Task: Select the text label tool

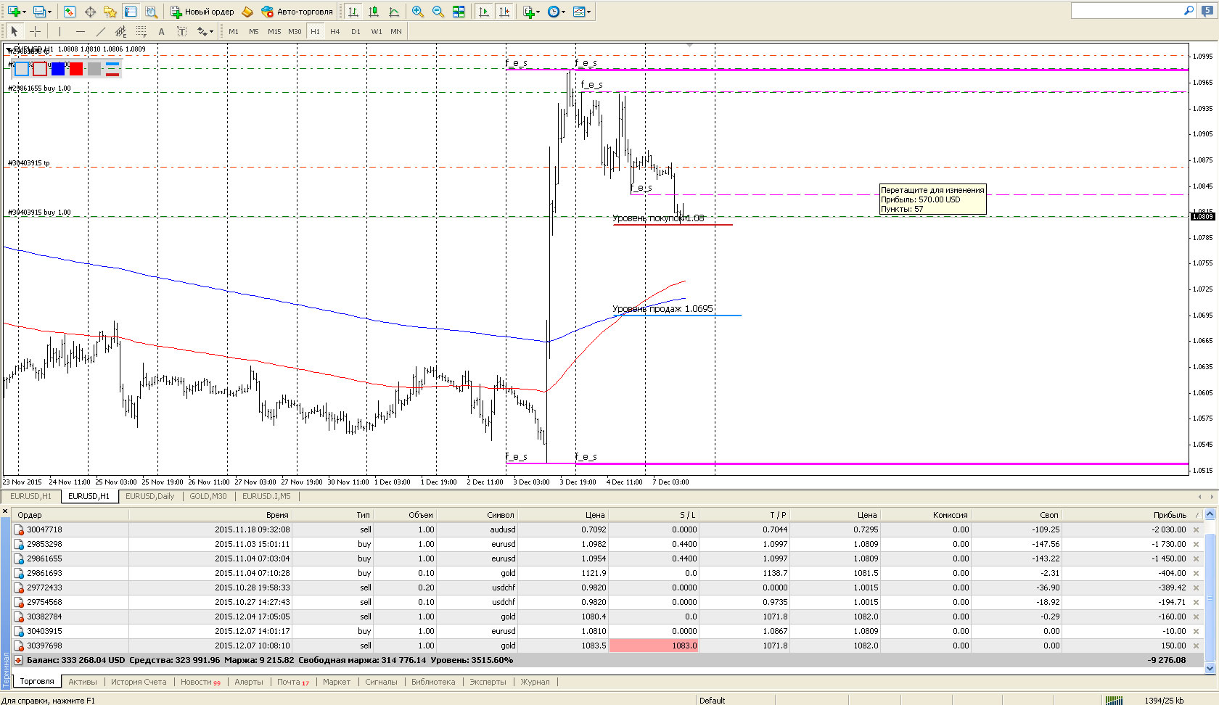Action: (182, 31)
